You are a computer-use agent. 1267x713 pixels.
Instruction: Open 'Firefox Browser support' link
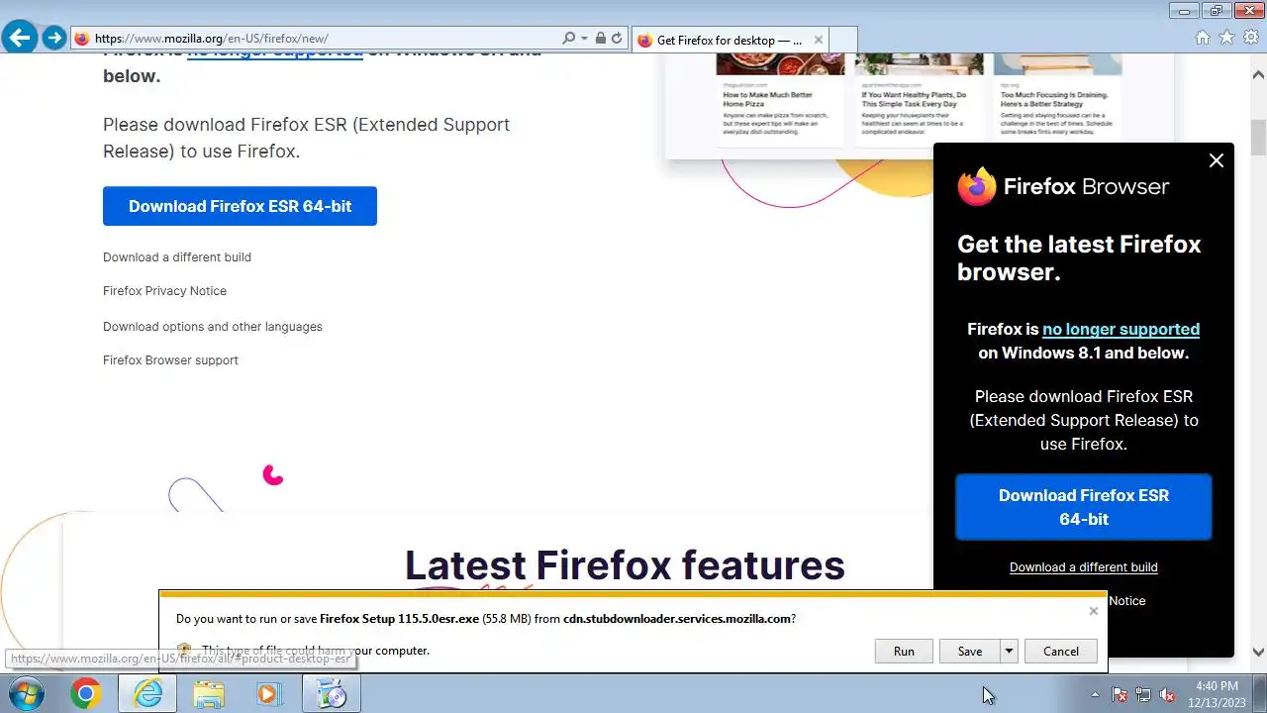point(170,360)
